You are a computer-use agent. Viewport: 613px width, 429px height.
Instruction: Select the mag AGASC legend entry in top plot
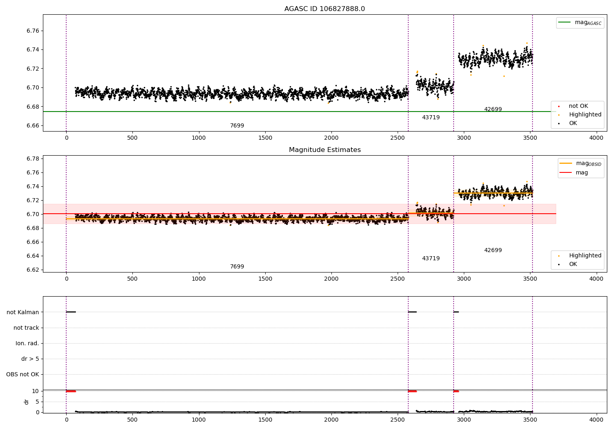pyautogui.click(x=580, y=22)
